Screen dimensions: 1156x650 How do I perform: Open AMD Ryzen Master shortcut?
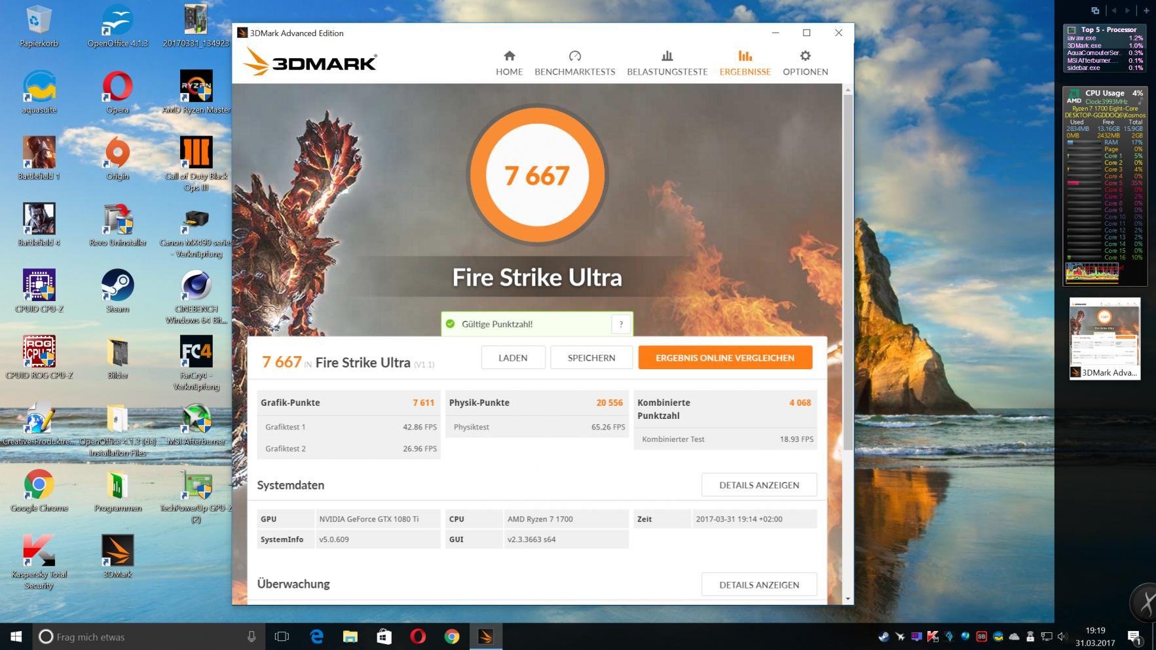coord(196,92)
